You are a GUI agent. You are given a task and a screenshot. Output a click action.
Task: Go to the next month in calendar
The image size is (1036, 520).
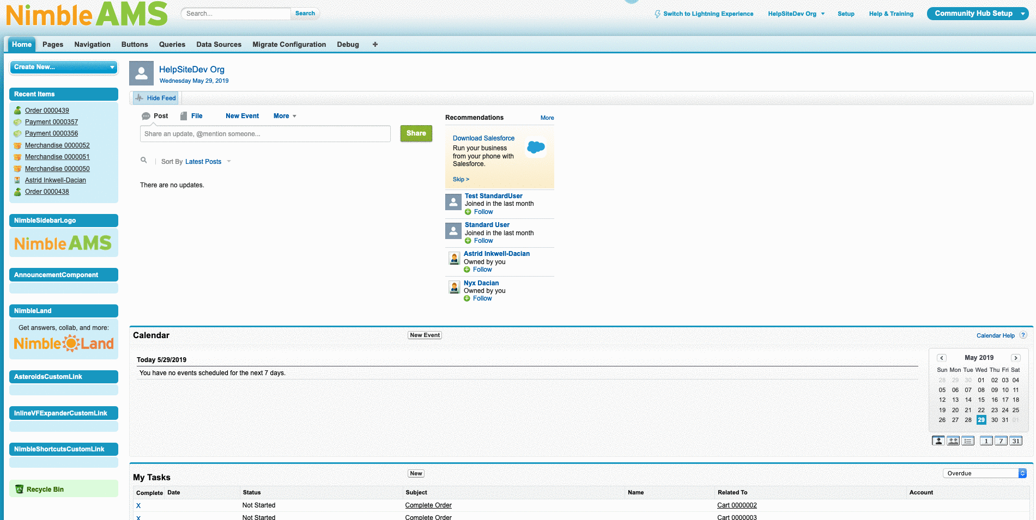click(x=1015, y=358)
